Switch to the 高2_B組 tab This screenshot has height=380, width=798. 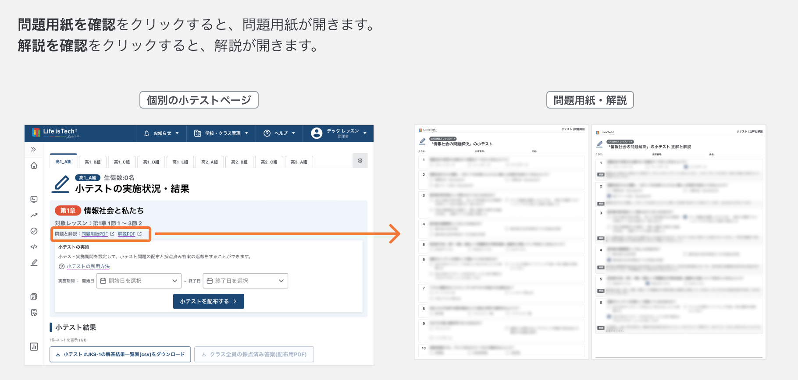click(x=239, y=162)
